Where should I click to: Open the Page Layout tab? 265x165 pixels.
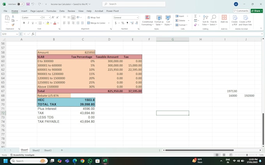[x=37, y=11]
